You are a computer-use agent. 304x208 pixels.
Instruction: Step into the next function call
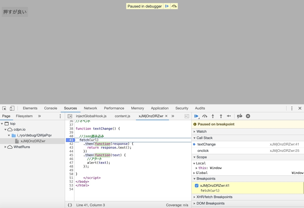pyautogui.click(x=213, y=116)
